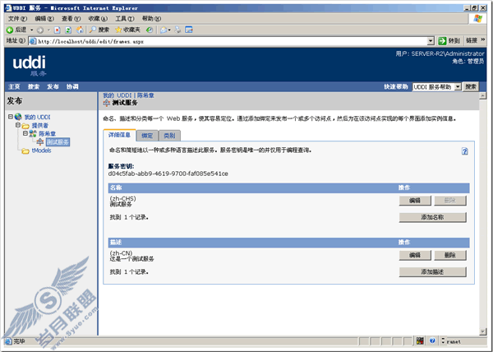Collapse the 陈希章 tree node
This screenshot has height=352, width=493.
(x=25, y=133)
